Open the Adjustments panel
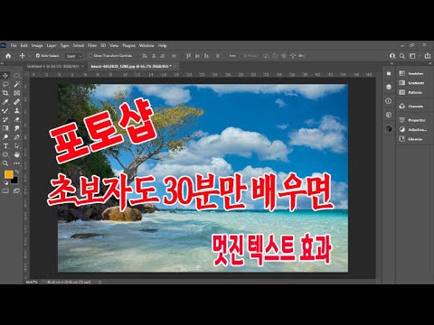Viewport: 434px width, 325px height. pos(413,130)
